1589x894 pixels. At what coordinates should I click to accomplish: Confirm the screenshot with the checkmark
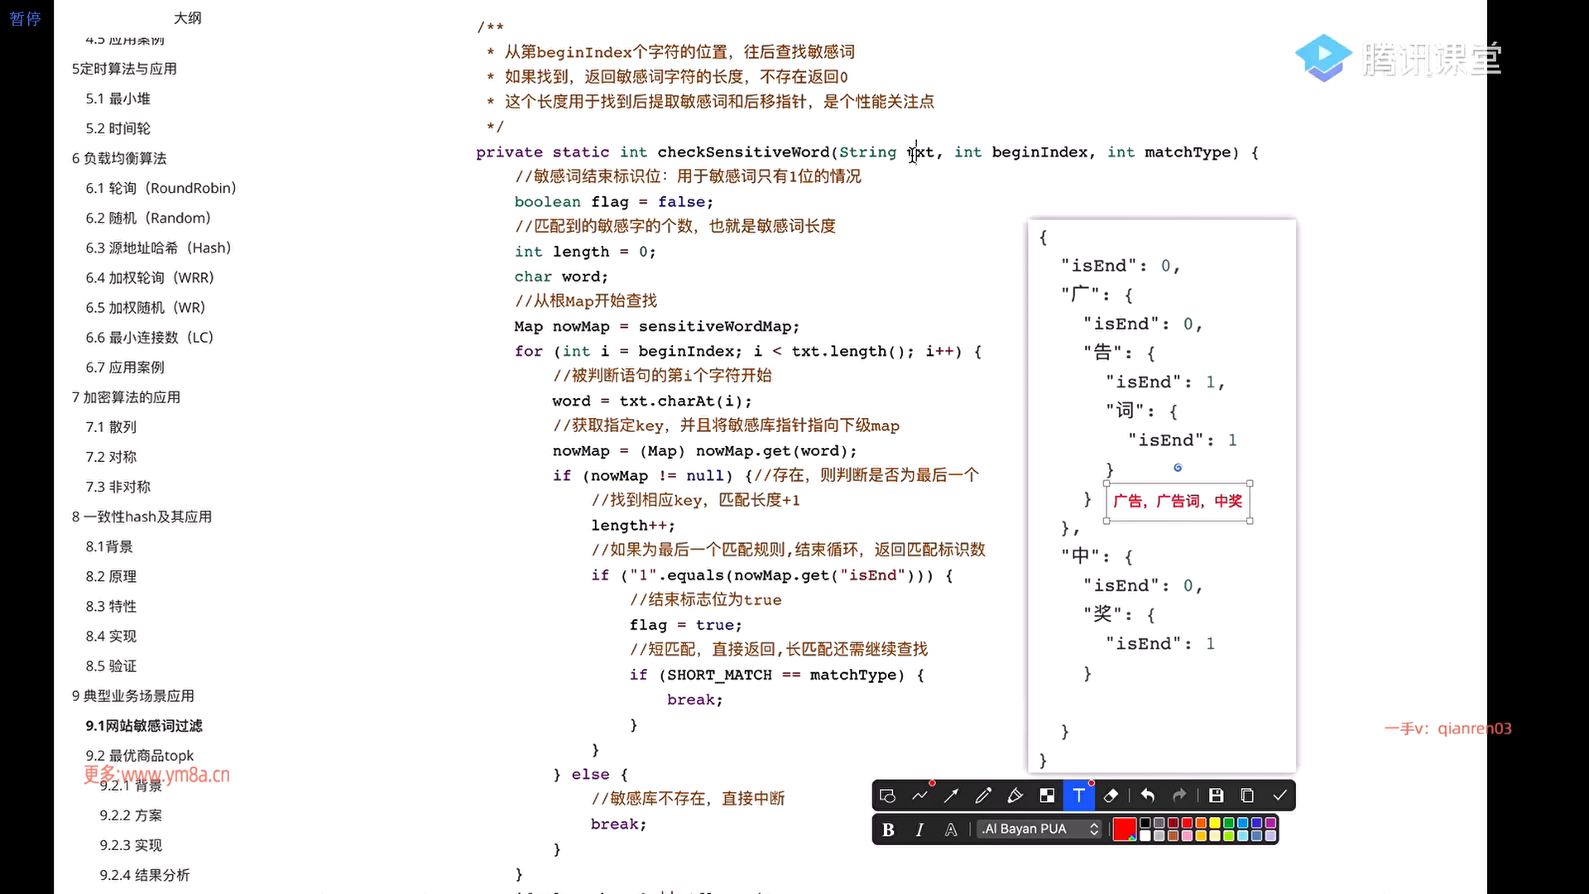pyautogui.click(x=1279, y=795)
